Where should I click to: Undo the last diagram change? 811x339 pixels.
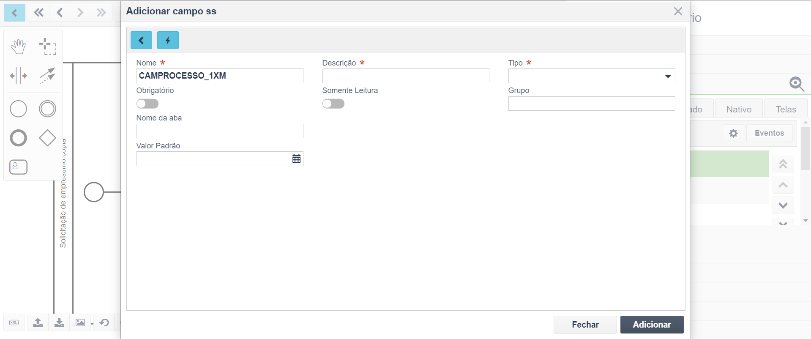tap(104, 323)
